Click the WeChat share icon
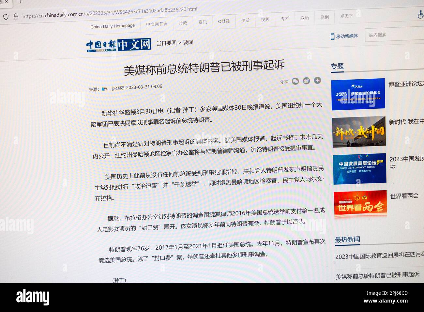 (x=295, y=81)
